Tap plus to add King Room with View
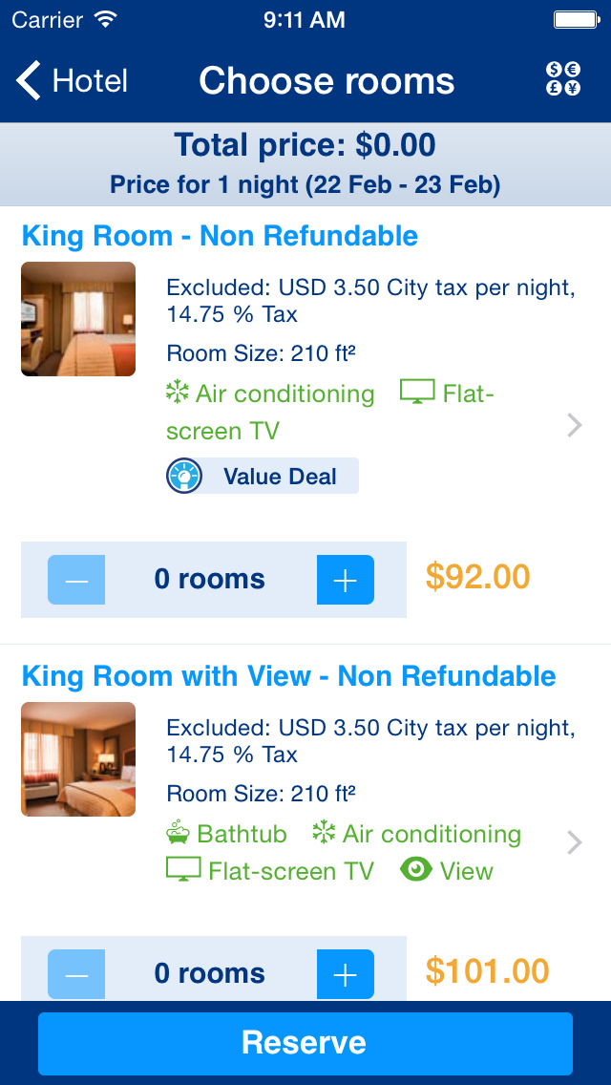Image resolution: width=611 pixels, height=1085 pixels. [x=344, y=972]
